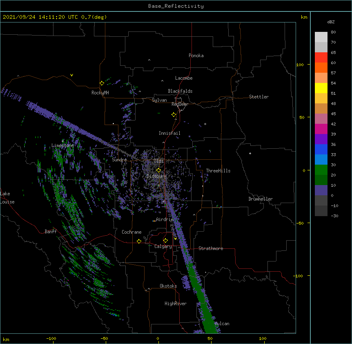
Task: Click the Vulcan city label
Action: coord(222,324)
